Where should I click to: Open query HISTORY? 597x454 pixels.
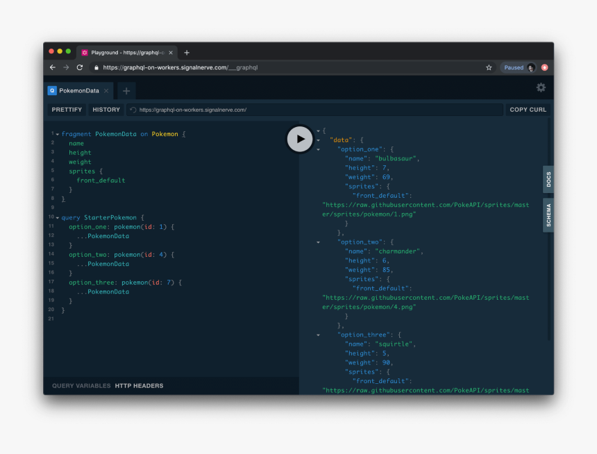click(106, 110)
